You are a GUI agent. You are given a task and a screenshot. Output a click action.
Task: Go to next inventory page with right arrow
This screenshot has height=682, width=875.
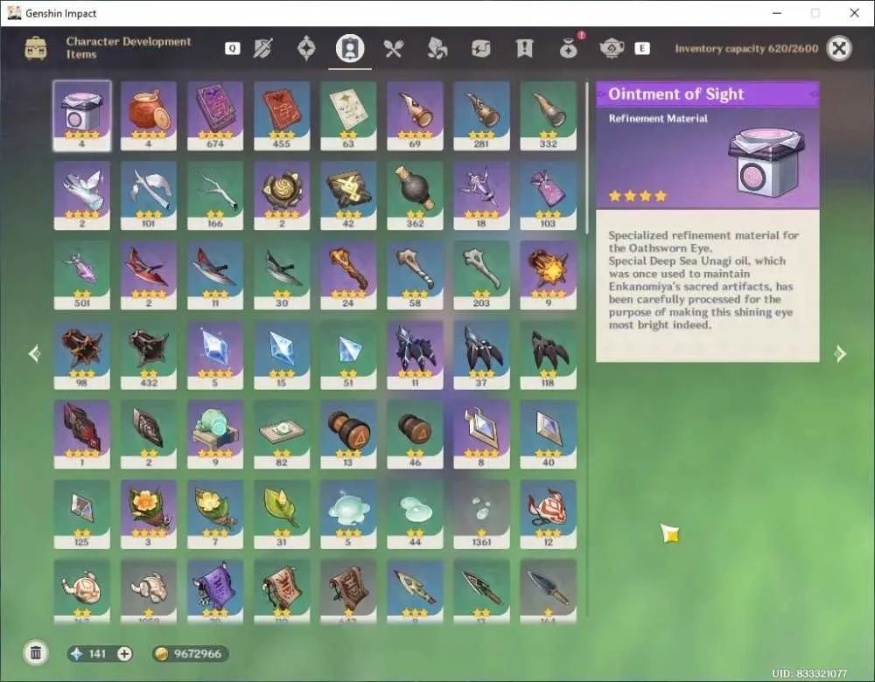(840, 353)
